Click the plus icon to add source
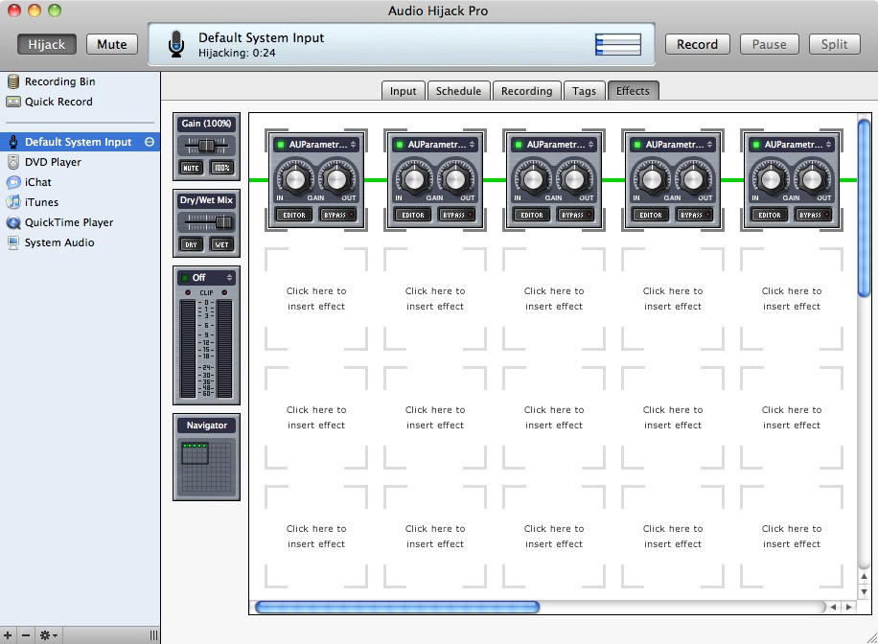 (x=9, y=634)
